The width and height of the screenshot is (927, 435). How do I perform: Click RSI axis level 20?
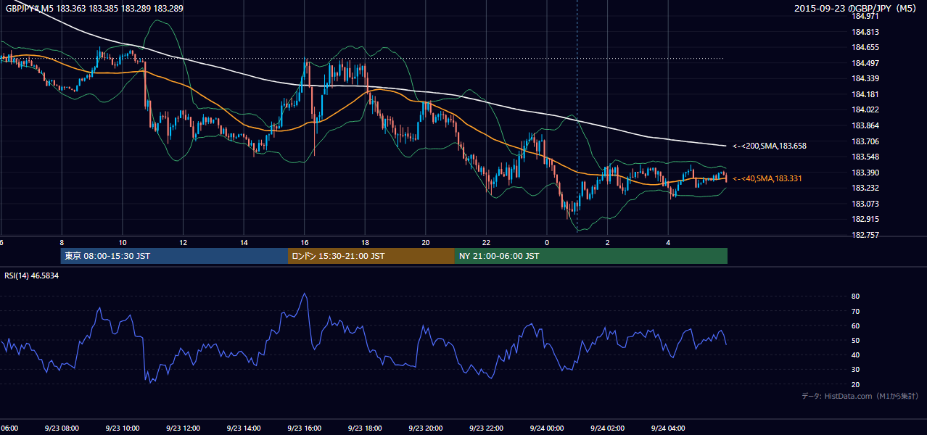(856, 384)
